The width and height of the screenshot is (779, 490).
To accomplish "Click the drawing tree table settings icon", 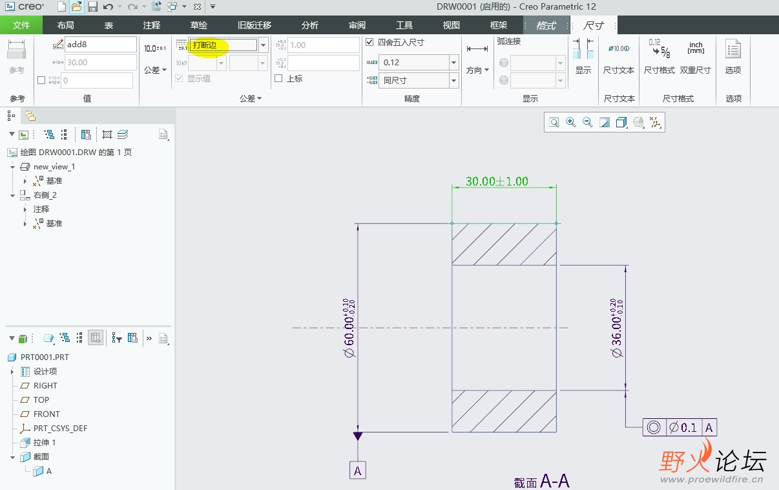I will pyautogui.click(x=86, y=134).
